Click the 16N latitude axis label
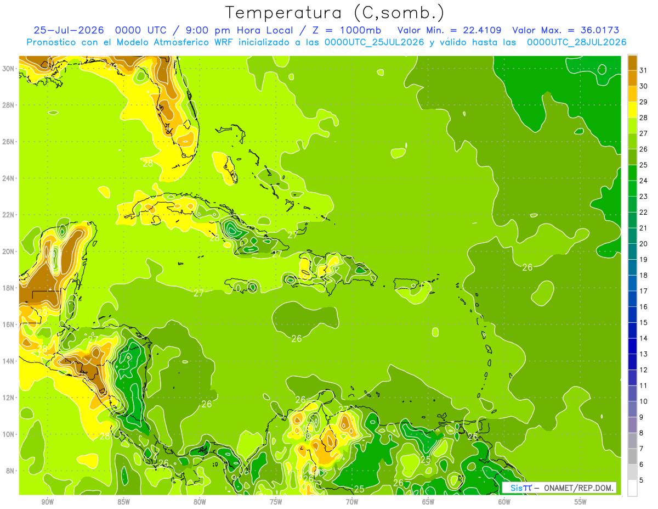This screenshot has height=509, width=658. coord(9,325)
